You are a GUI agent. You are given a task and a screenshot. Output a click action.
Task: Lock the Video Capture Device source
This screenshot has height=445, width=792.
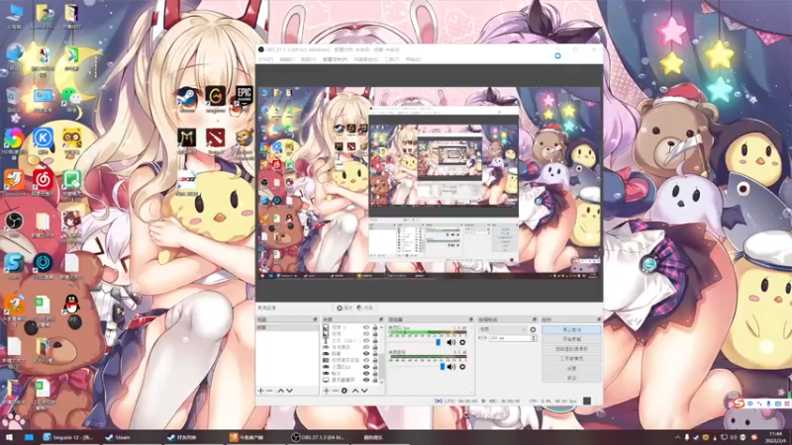(x=375, y=360)
